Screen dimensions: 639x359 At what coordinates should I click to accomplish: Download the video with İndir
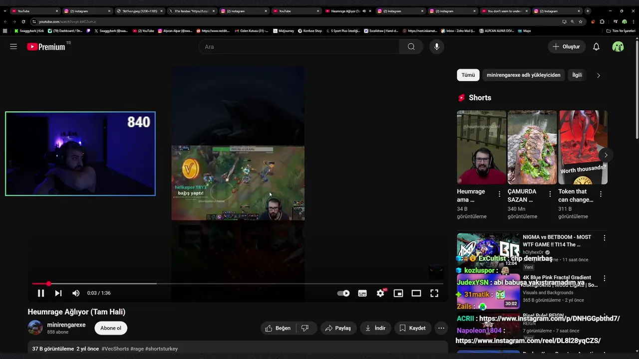[375, 328]
